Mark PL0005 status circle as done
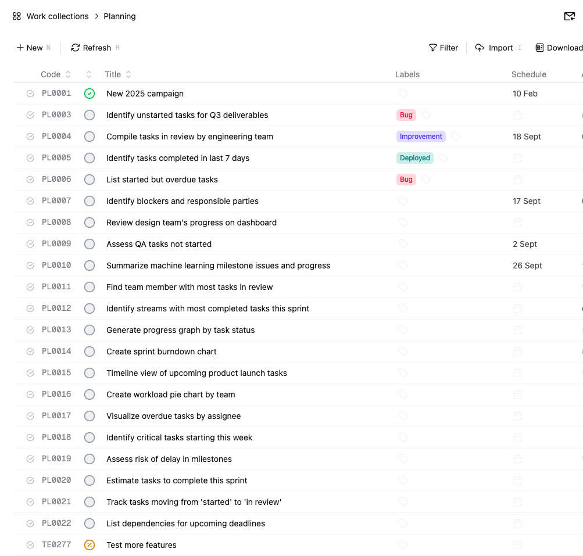Screen dimensions: 583x556 point(90,158)
